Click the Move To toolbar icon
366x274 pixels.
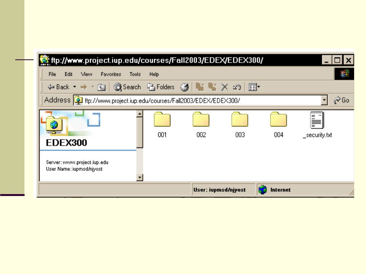coord(200,87)
